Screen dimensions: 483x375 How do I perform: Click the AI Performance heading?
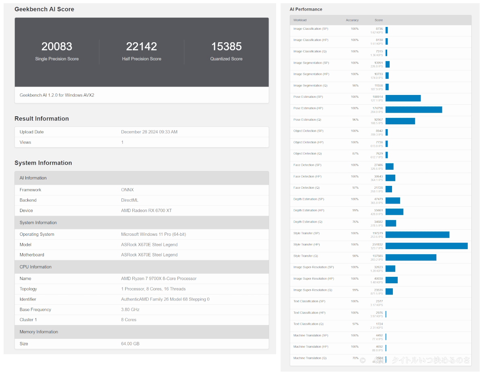[306, 9]
